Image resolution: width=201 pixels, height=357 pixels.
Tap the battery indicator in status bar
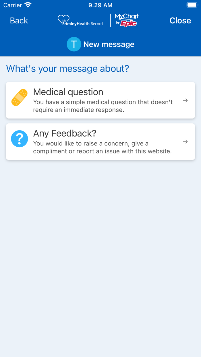(x=192, y=5)
